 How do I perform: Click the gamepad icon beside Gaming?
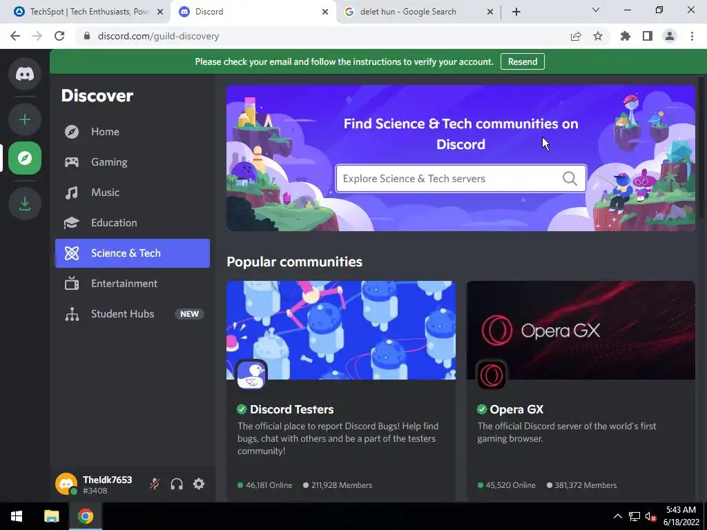[72, 162]
